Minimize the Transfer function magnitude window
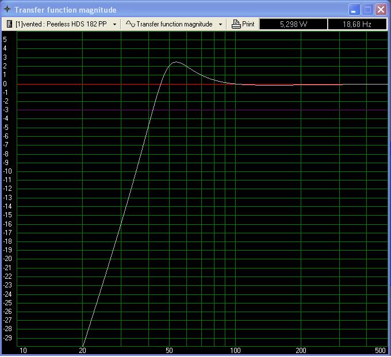This screenshot has width=391, height=357. pyautogui.click(x=355, y=9)
